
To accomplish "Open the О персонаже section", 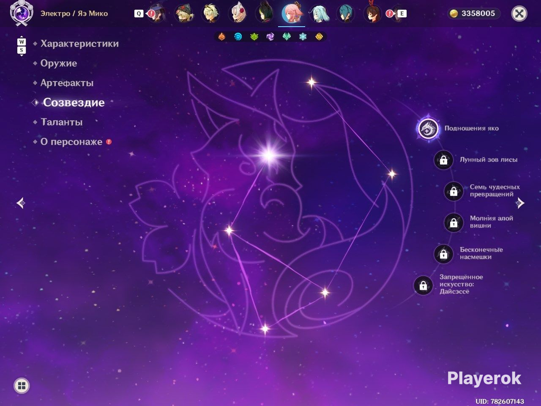I will tap(71, 142).
